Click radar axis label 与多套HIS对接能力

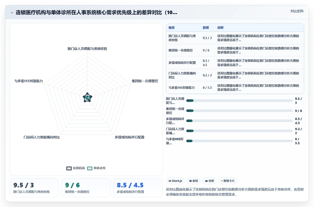[28, 81]
